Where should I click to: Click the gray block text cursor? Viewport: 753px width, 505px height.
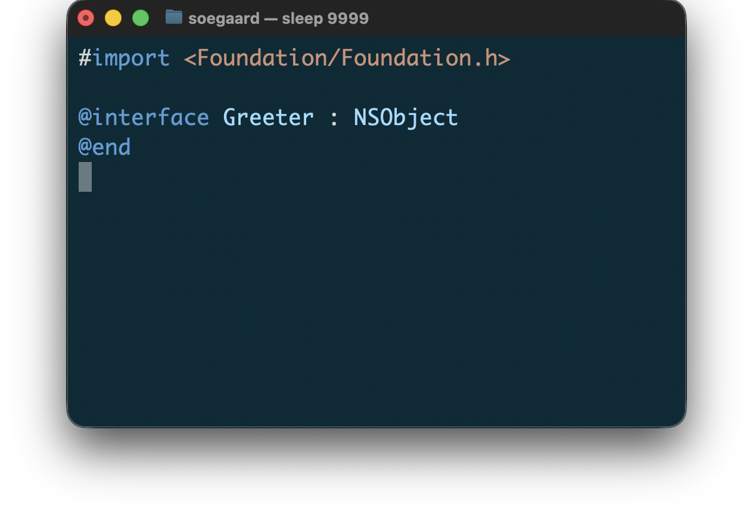click(85, 177)
